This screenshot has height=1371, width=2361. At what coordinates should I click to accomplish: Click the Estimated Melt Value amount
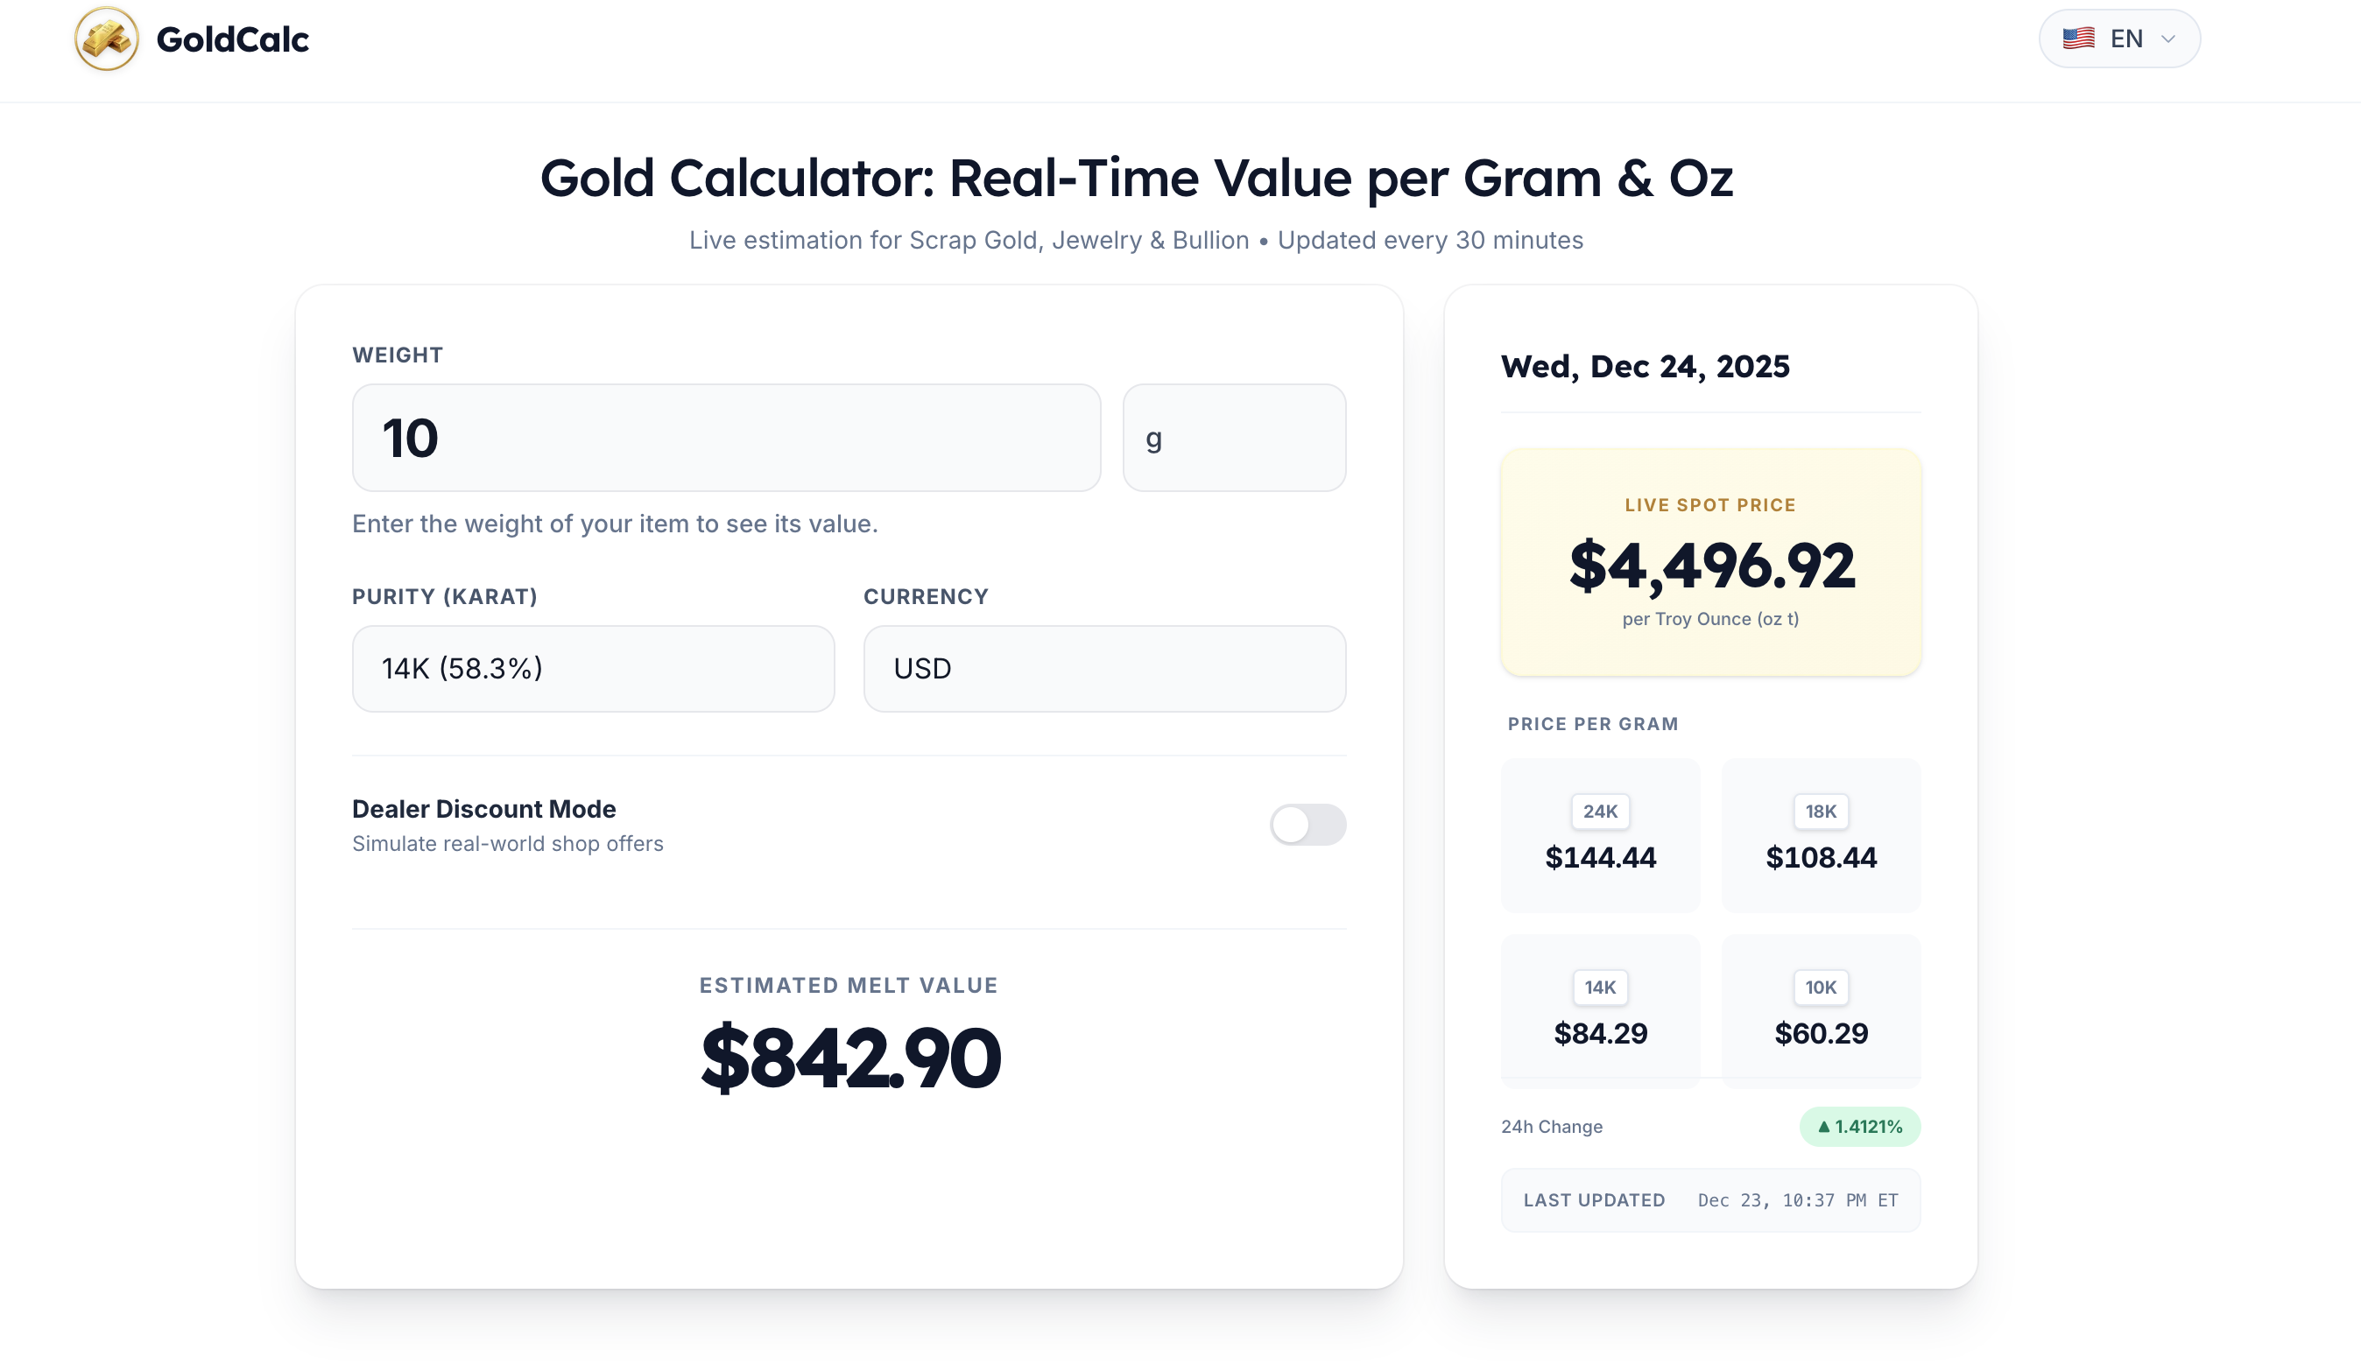pos(848,1057)
